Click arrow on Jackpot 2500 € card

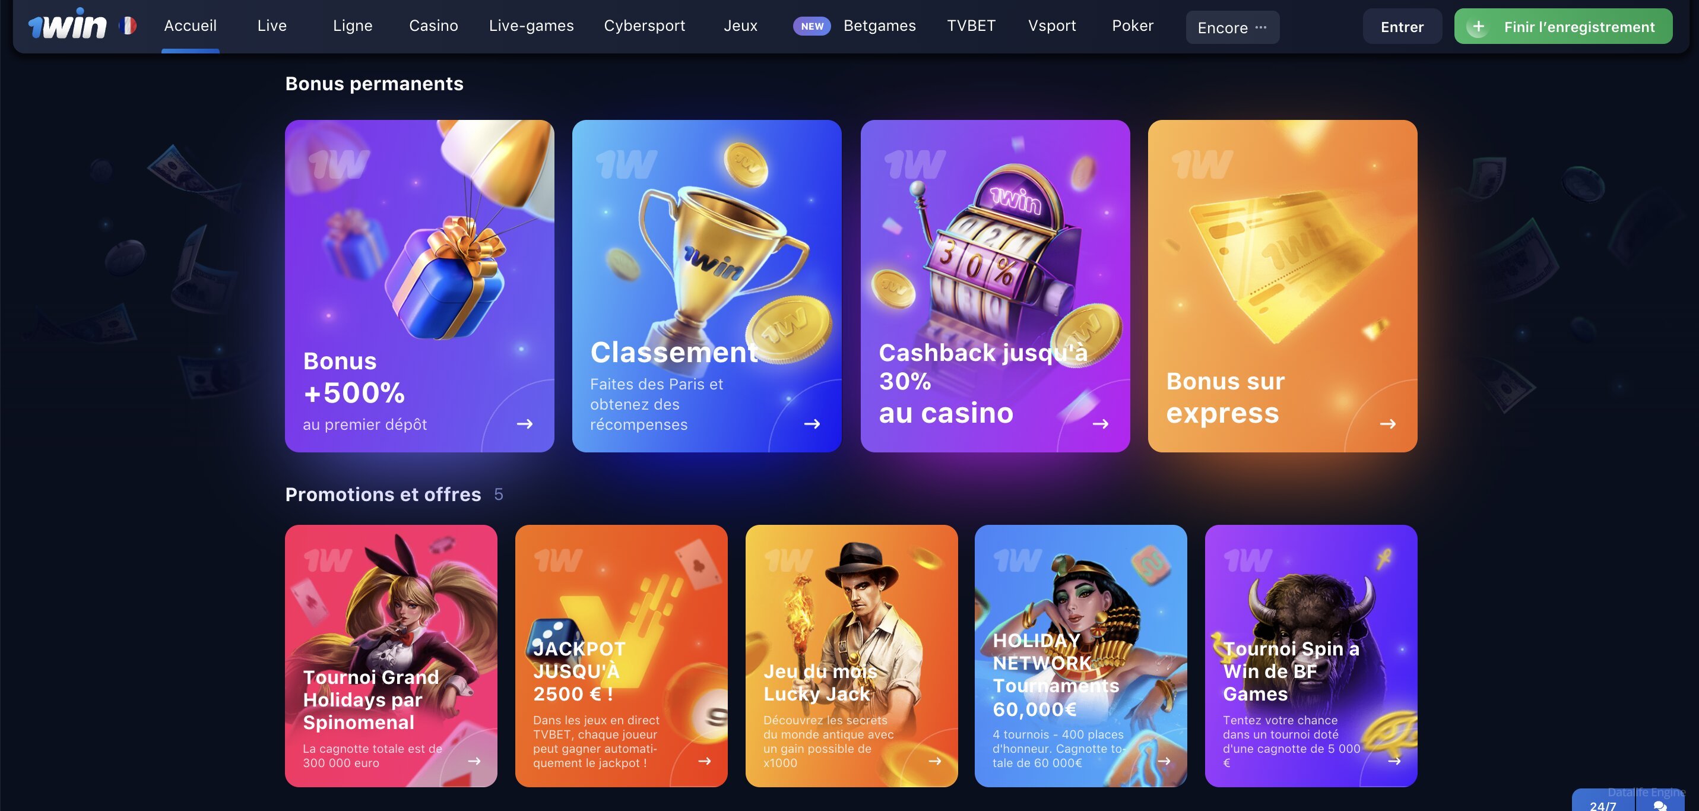[x=705, y=761]
